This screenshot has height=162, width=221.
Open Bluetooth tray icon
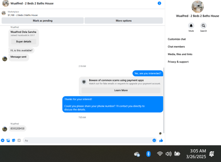pos(149,154)
